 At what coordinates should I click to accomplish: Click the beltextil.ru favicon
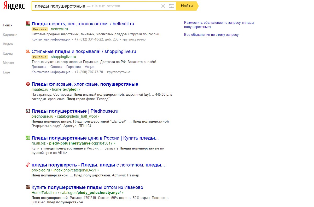[28, 24]
